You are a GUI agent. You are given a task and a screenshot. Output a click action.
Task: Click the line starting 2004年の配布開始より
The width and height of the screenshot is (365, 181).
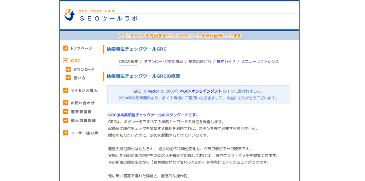tap(198, 98)
